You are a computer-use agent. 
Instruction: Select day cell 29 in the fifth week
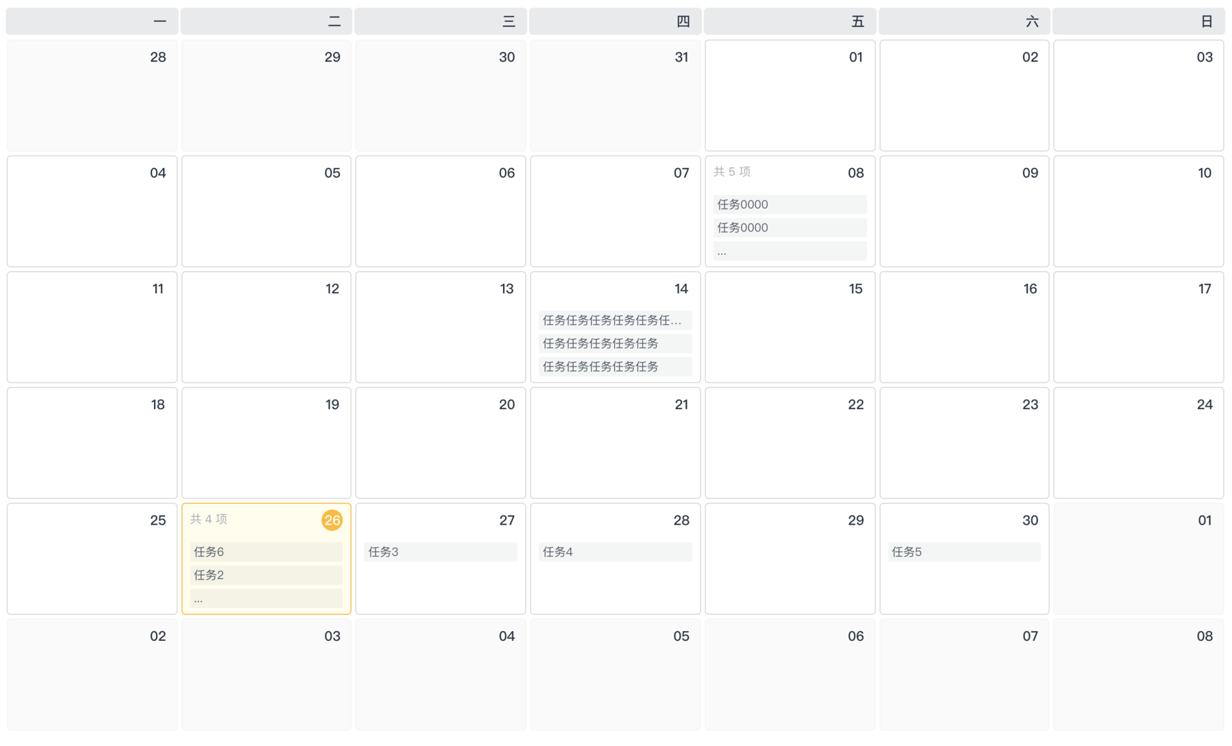pos(790,559)
